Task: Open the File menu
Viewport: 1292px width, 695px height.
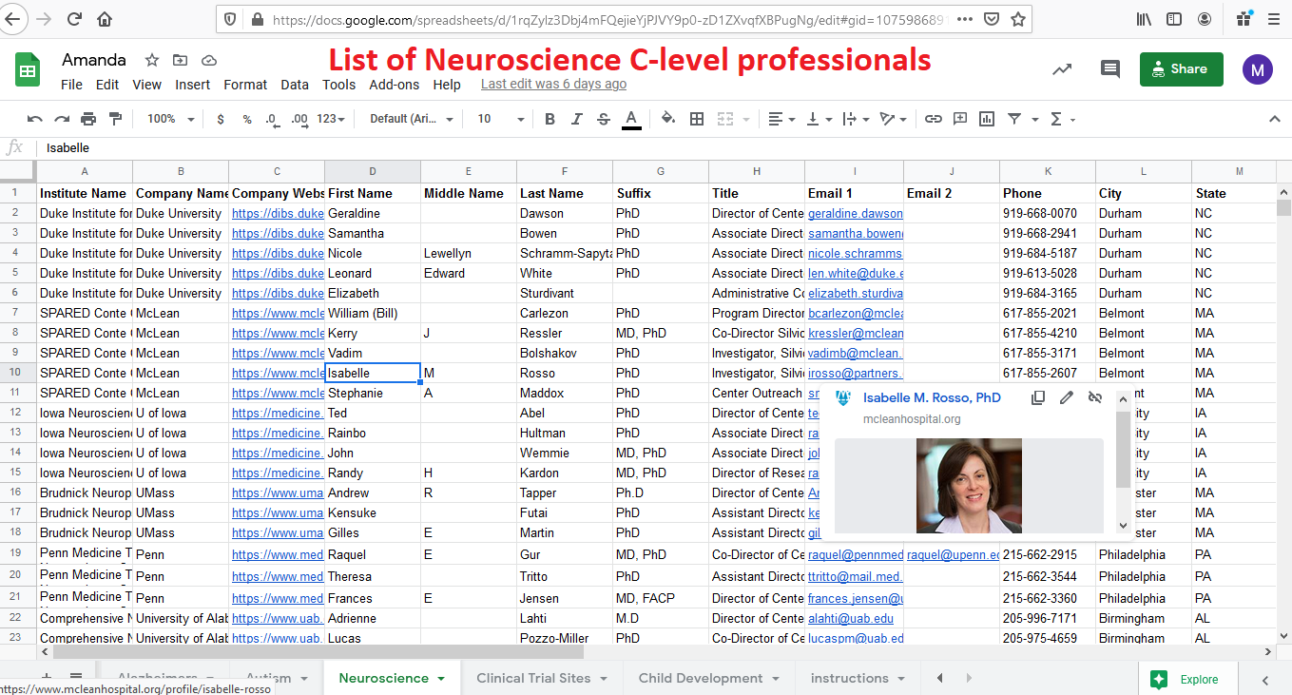Action: pyautogui.click(x=71, y=85)
